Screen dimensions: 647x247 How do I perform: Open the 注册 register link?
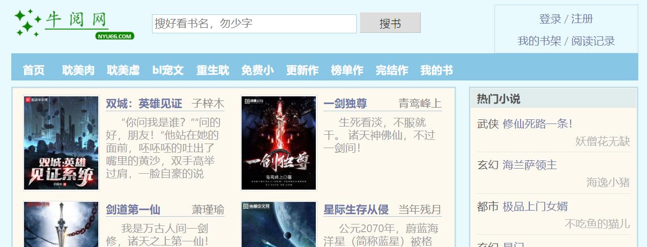(x=582, y=19)
